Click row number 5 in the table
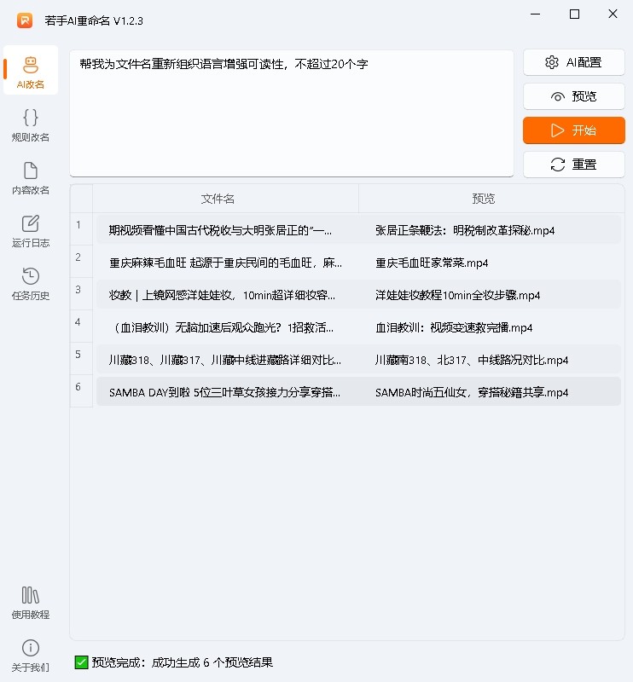The image size is (633, 682). (78, 355)
